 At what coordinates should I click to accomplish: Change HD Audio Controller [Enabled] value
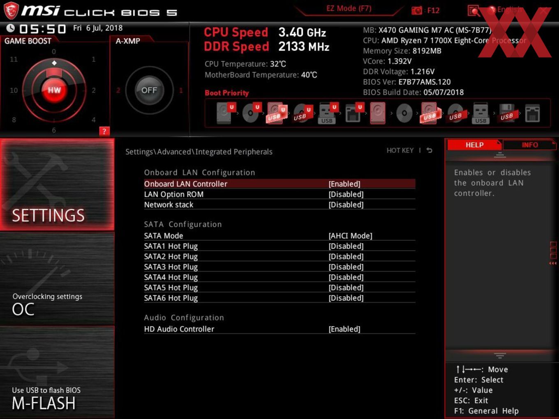tap(344, 329)
